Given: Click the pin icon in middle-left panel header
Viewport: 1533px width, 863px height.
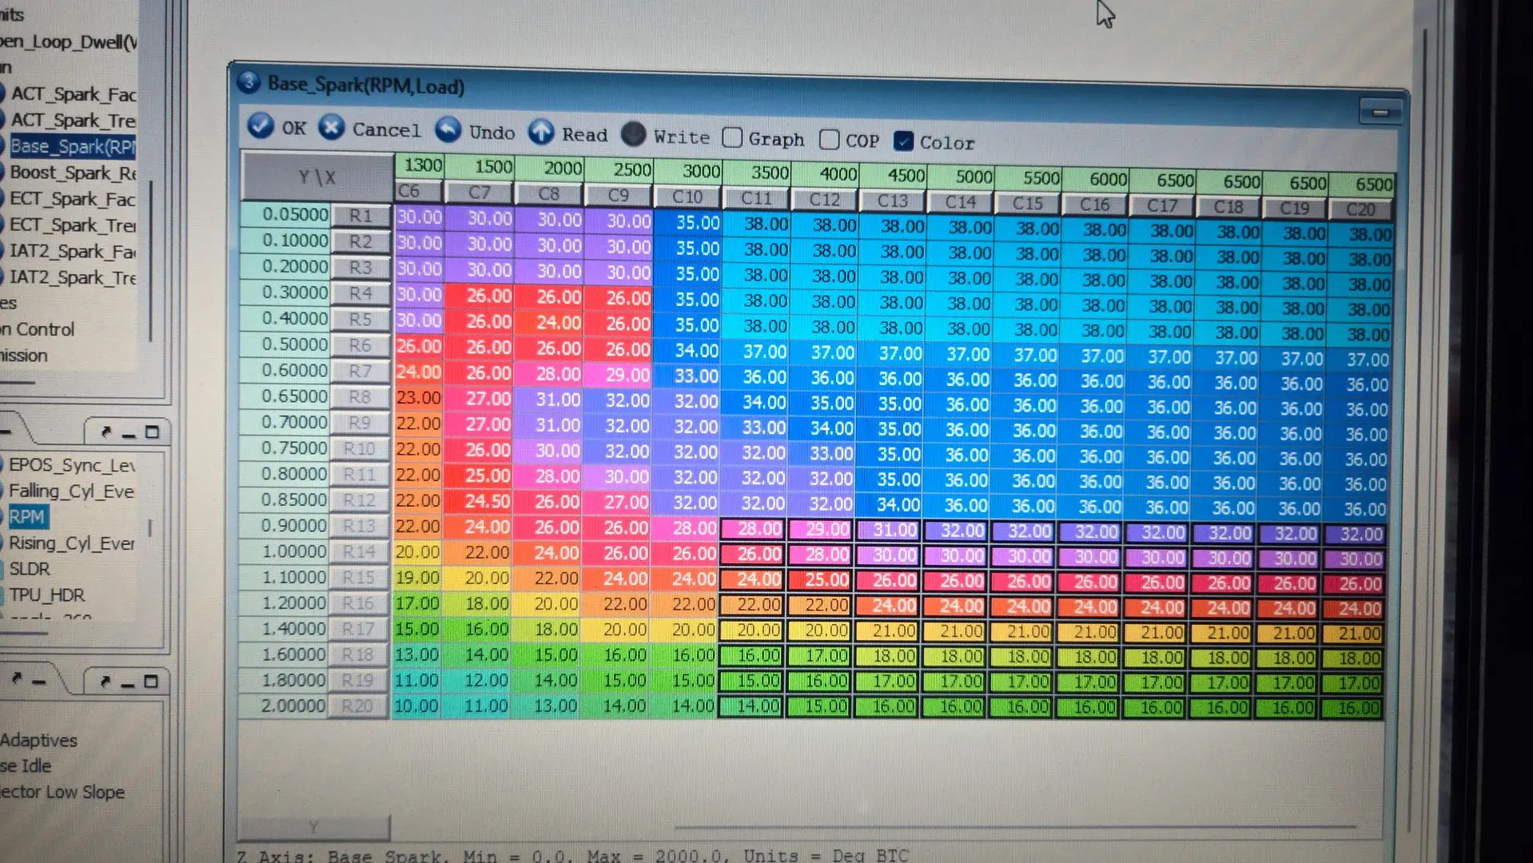Looking at the screenshot, I should click(x=106, y=432).
